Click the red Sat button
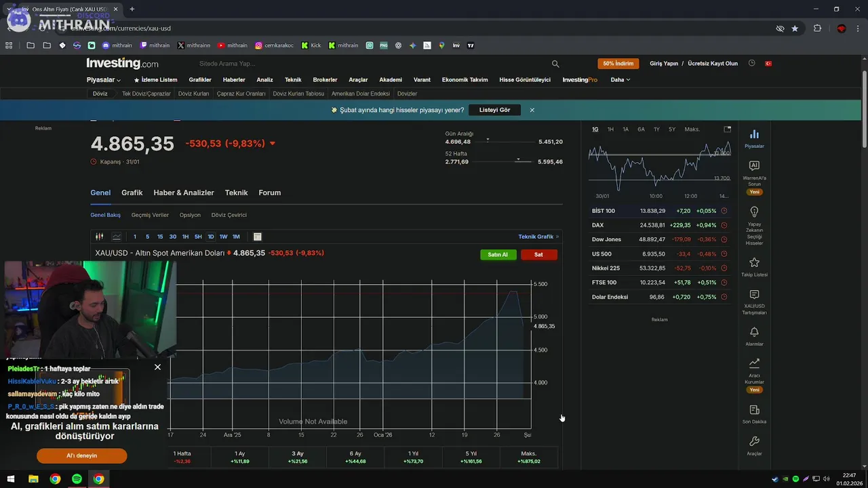The width and height of the screenshot is (868, 488). [538, 254]
